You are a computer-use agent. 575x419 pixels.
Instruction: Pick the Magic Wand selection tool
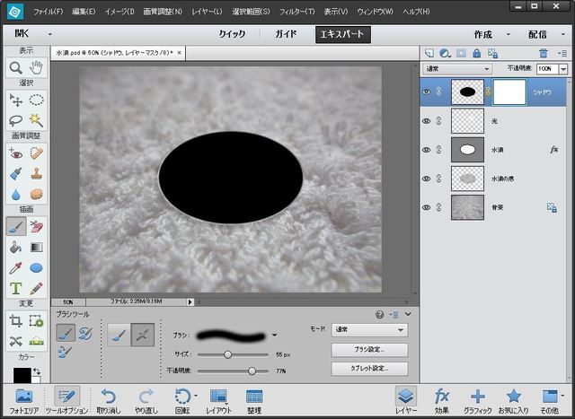[37, 119]
